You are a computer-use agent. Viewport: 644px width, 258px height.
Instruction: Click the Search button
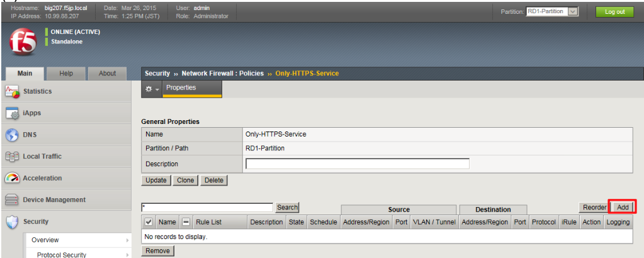tap(287, 208)
